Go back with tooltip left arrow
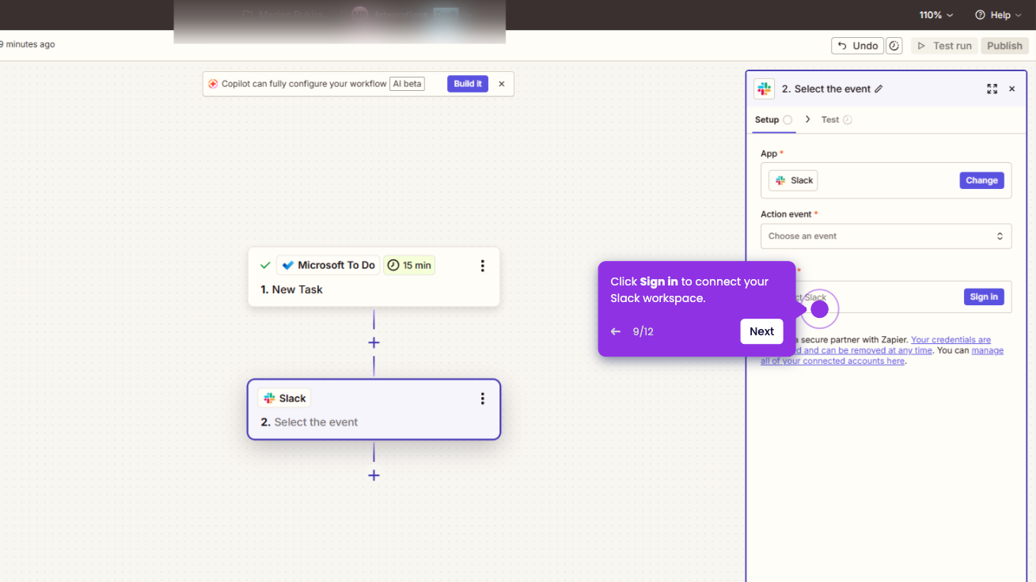Image resolution: width=1036 pixels, height=582 pixels. coord(616,331)
